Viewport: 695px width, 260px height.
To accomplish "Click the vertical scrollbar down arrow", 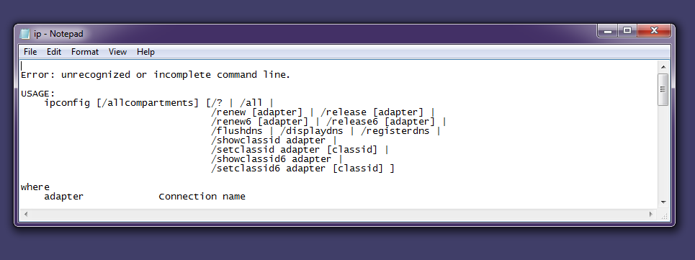I will point(663,202).
